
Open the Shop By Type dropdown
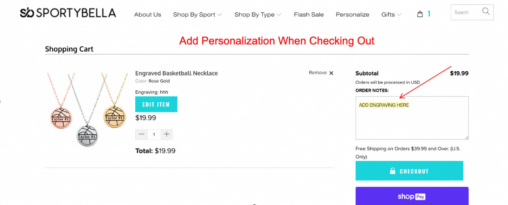point(255,14)
